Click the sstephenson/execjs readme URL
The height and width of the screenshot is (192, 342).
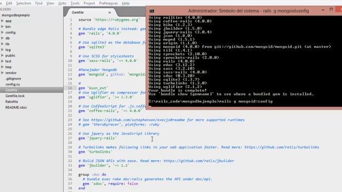(x=138, y=120)
